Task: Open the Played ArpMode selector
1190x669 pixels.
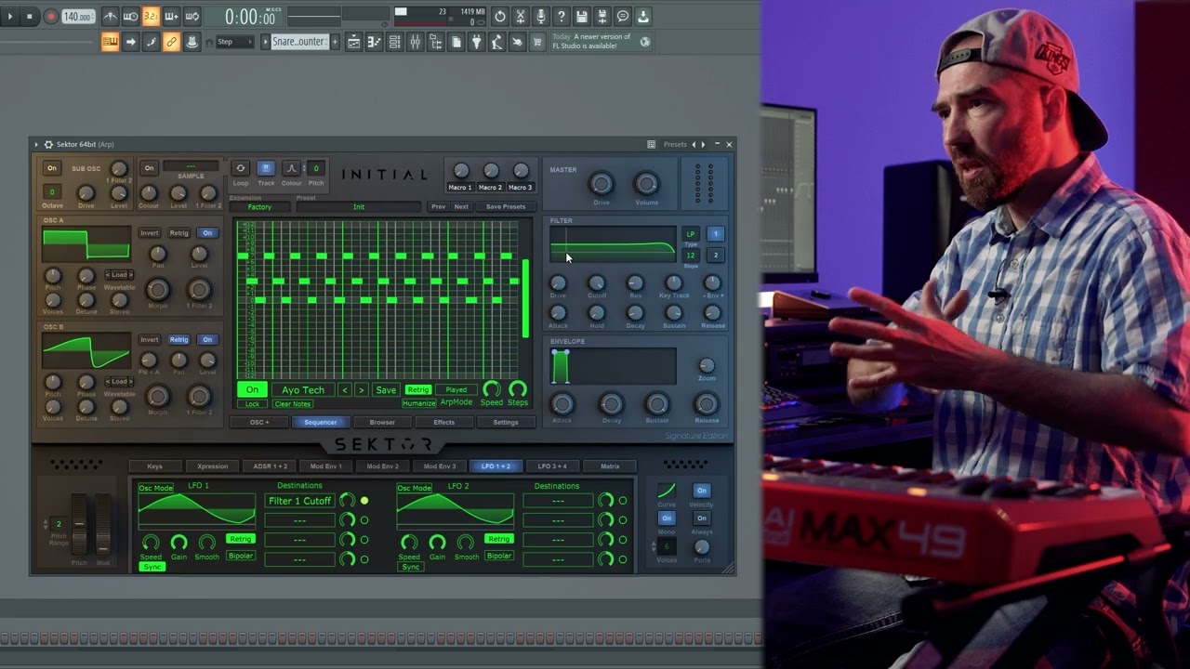Action: click(x=456, y=390)
